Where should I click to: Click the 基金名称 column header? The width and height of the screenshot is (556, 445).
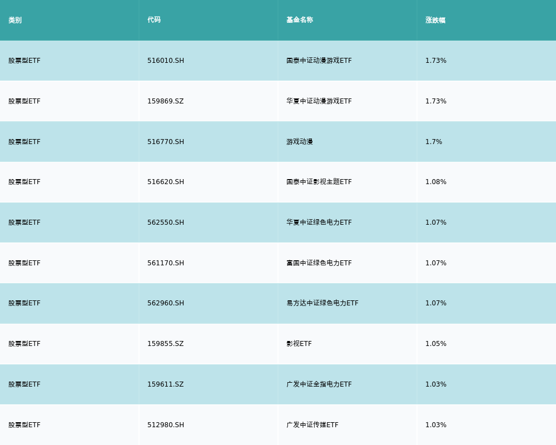300,20
